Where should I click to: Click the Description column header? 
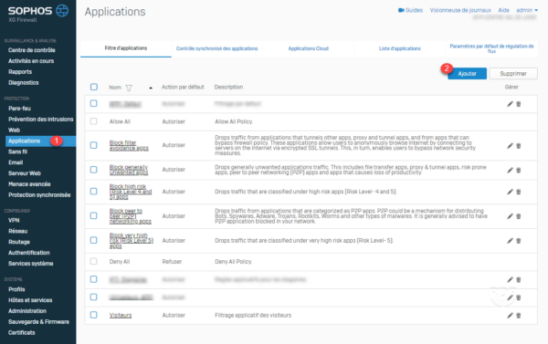[x=228, y=87]
